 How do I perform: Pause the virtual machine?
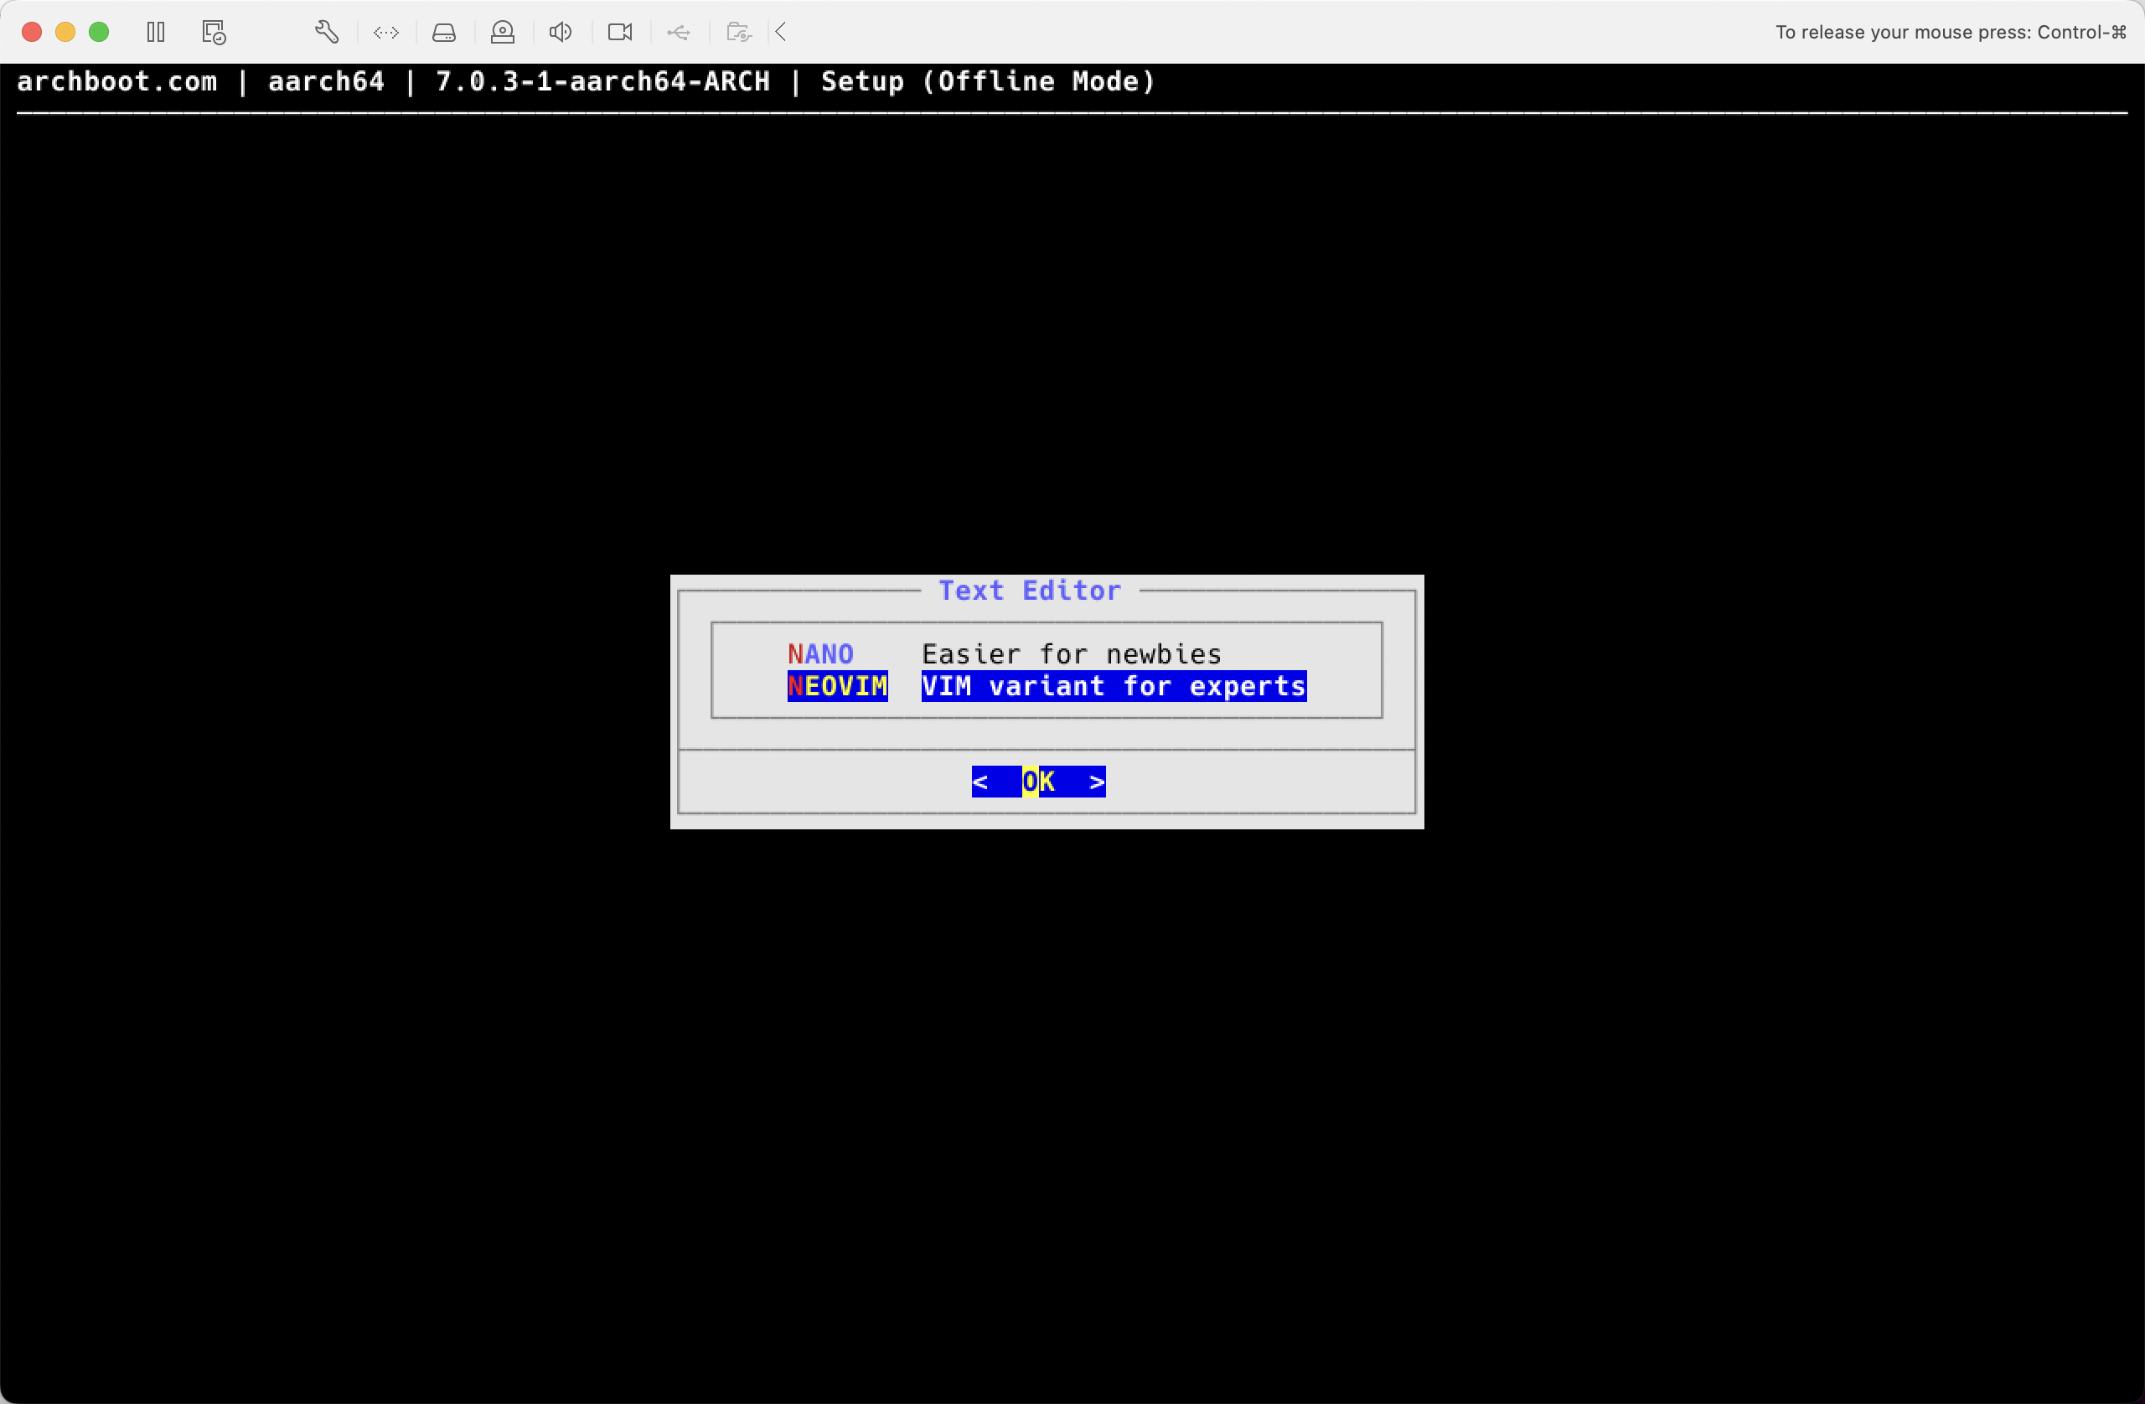tap(156, 33)
